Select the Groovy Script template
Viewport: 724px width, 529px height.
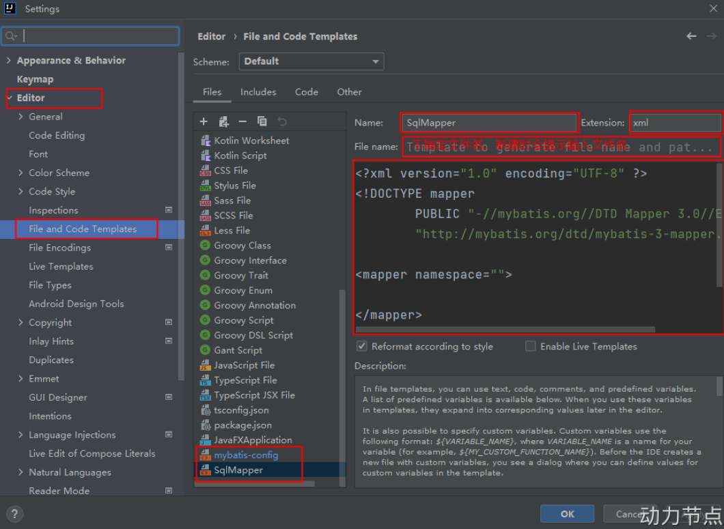coord(243,320)
